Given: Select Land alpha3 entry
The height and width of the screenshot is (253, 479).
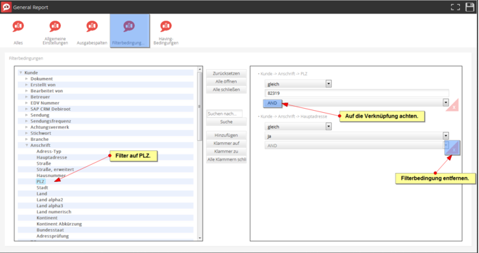Looking at the screenshot, I should pos(50,206).
